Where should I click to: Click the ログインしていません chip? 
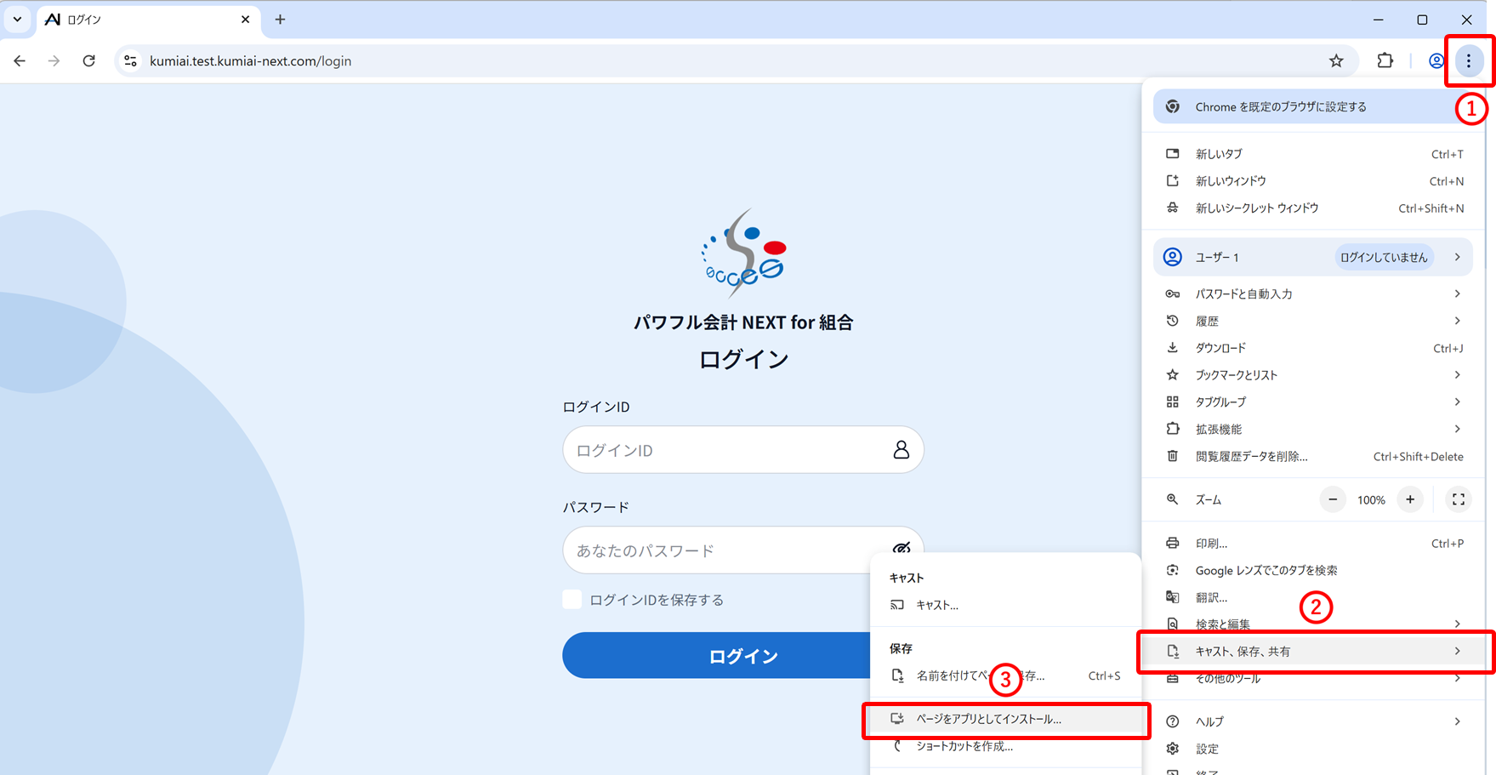(x=1384, y=258)
